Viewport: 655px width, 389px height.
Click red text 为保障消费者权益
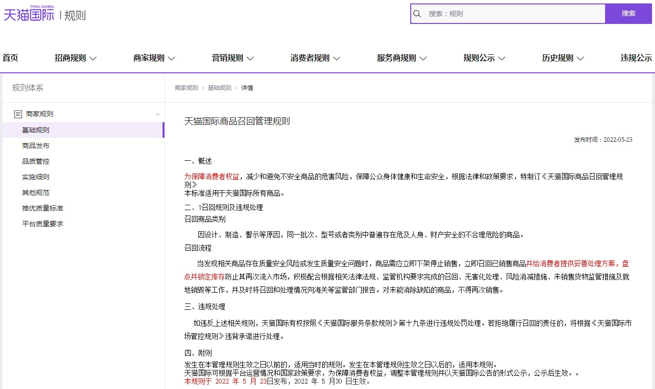tap(212, 176)
